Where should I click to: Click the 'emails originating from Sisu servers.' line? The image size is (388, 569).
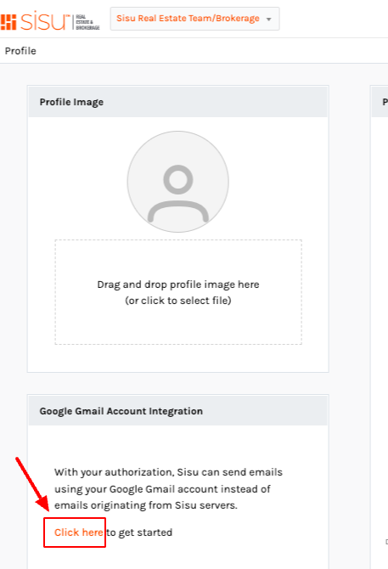146,505
